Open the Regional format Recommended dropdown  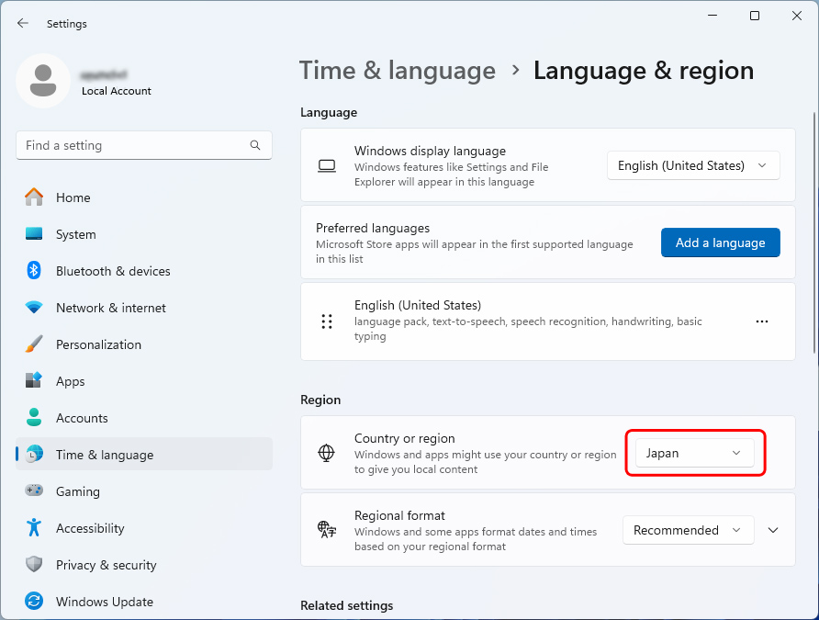pos(688,530)
